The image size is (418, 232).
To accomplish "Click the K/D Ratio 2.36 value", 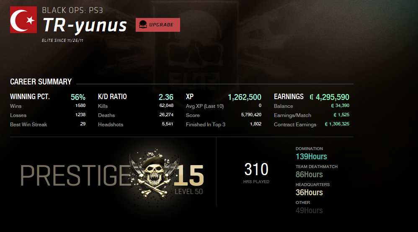I will (166, 97).
